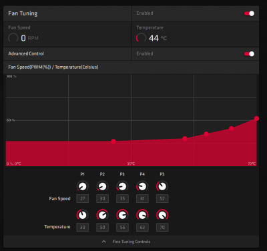
Task: Disable the Fan Tuning toggle
Action: 249,13
